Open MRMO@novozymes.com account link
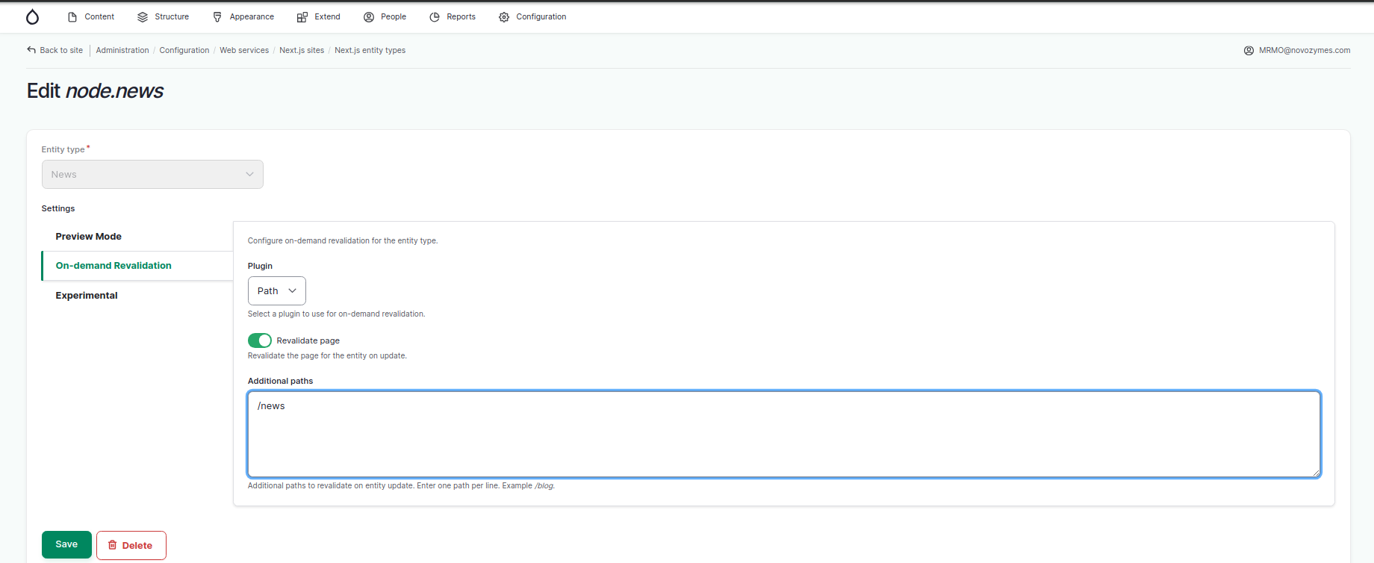1374x563 pixels. click(1305, 51)
